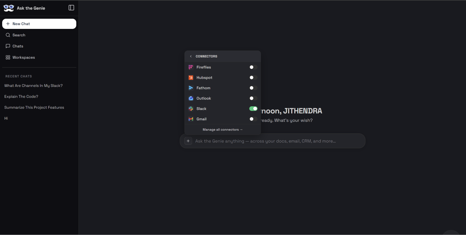Click the Outlook connector name

coord(204,98)
